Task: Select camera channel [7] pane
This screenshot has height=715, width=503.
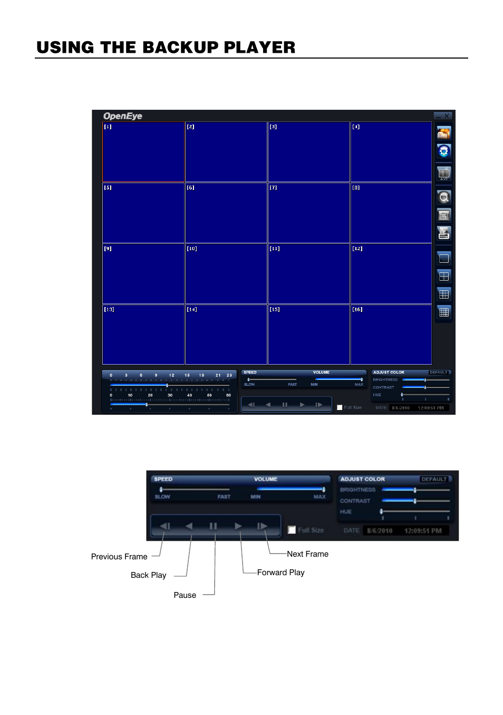Action: (x=309, y=213)
